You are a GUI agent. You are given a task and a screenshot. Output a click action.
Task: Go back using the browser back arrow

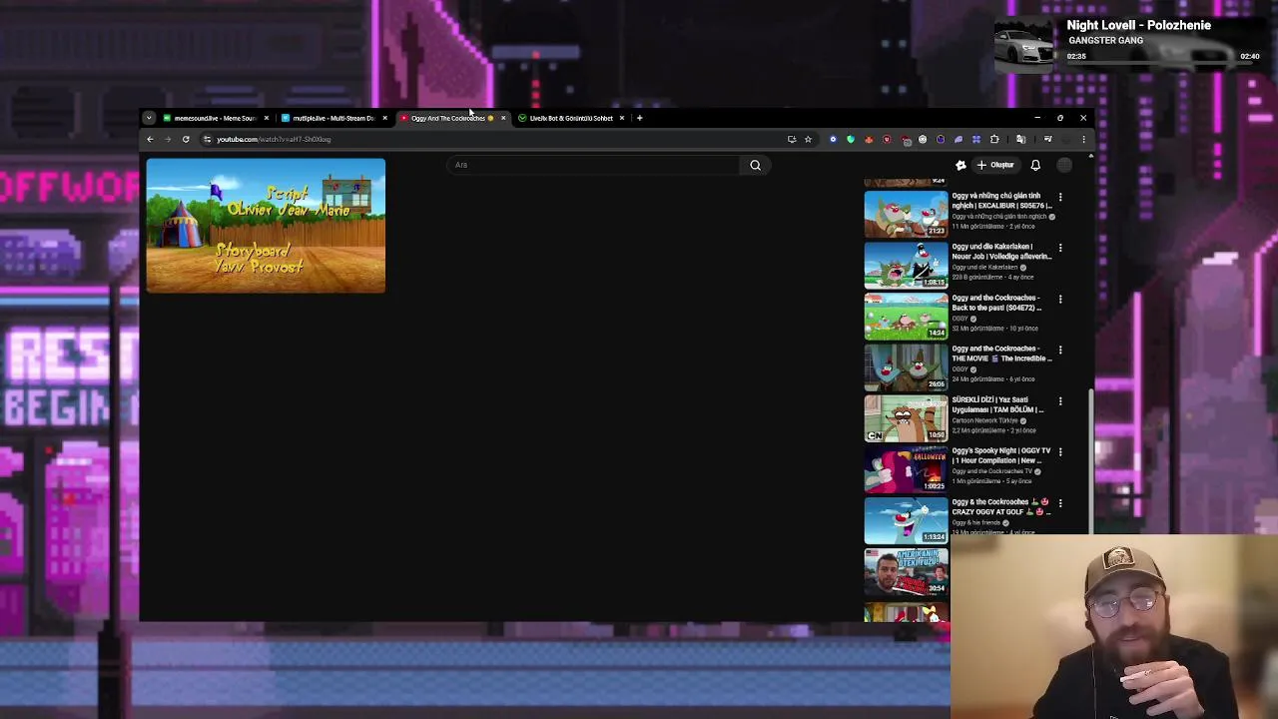tap(150, 139)
